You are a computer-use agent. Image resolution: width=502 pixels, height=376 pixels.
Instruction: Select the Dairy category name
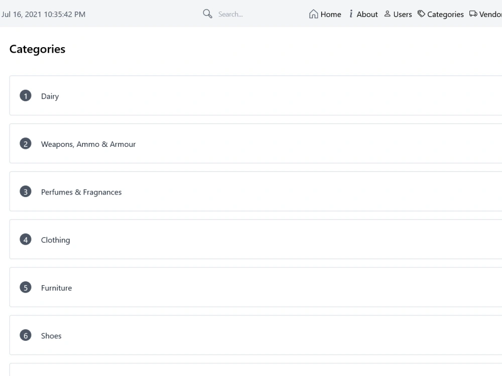(50, 96)
